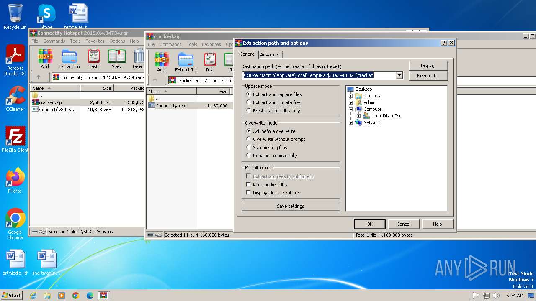Open CCleaner desktop shortcut
Image resolution: width=536 pixels, height=301 pixels.
click(15, 99)
